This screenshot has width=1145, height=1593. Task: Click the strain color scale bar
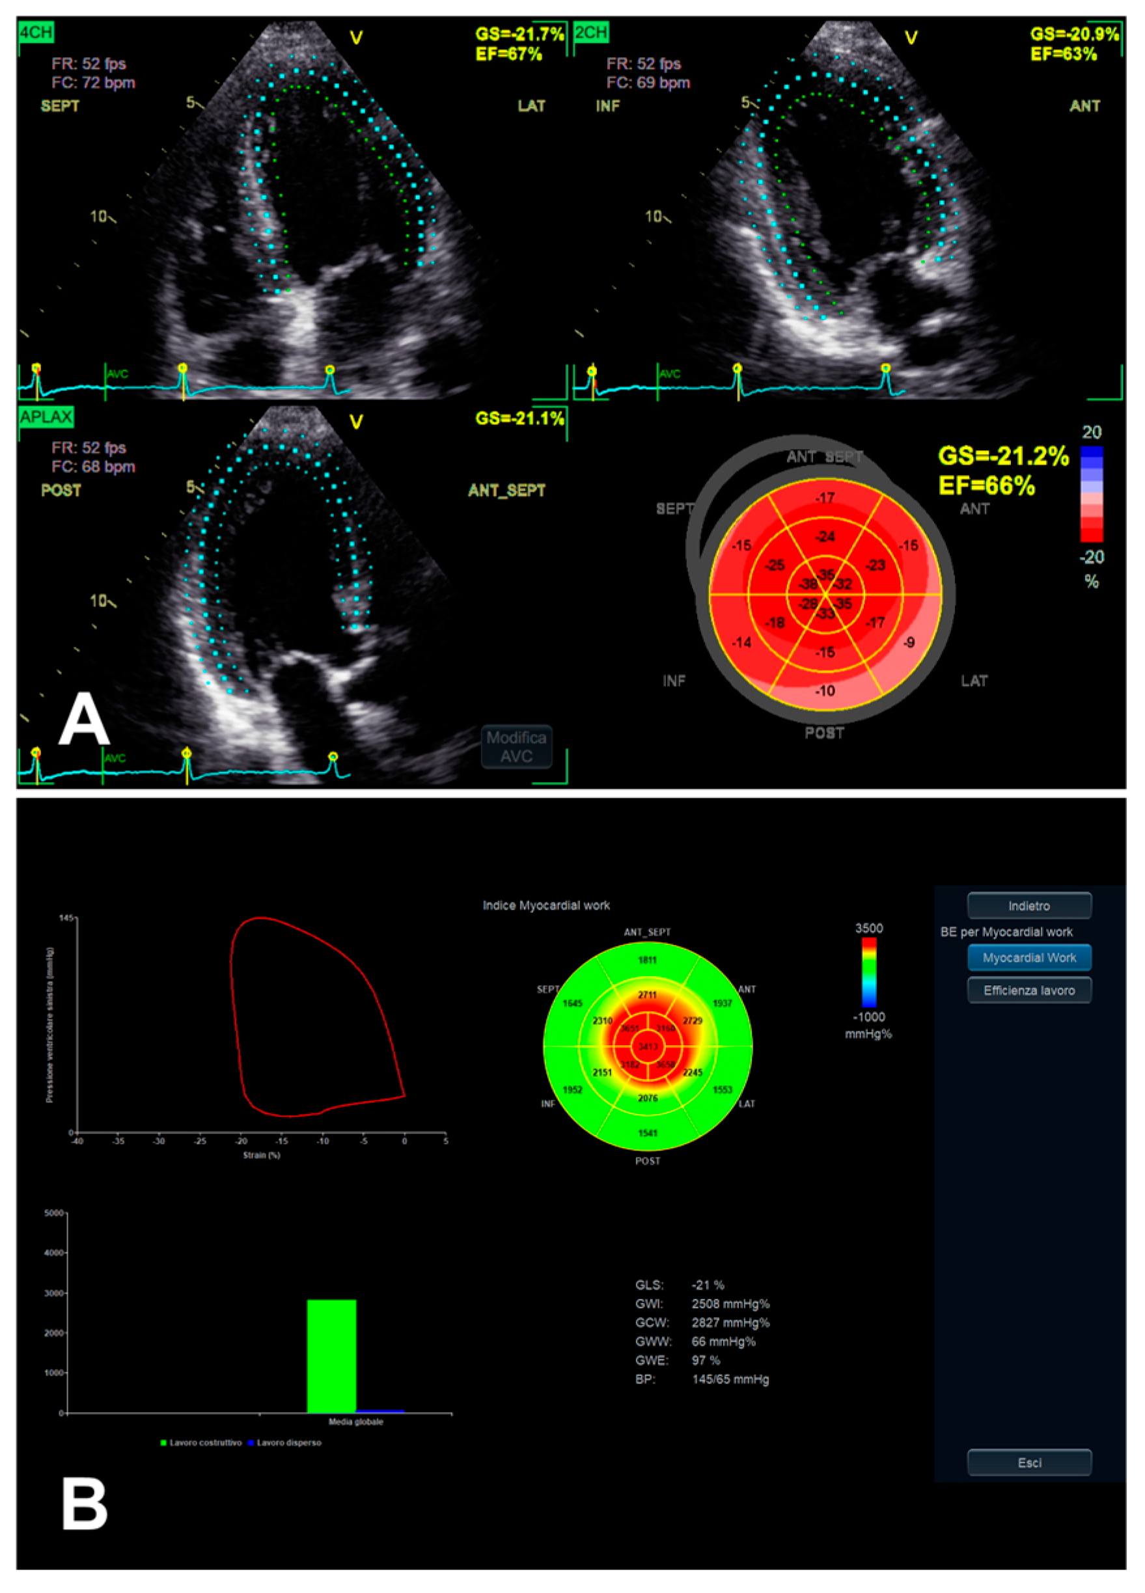pos(1091,494)
